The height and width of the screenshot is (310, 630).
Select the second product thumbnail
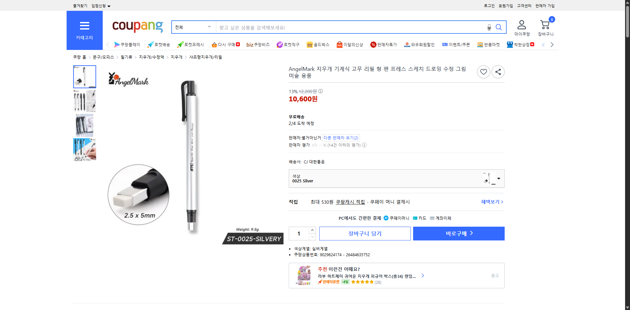pos(84,101)
